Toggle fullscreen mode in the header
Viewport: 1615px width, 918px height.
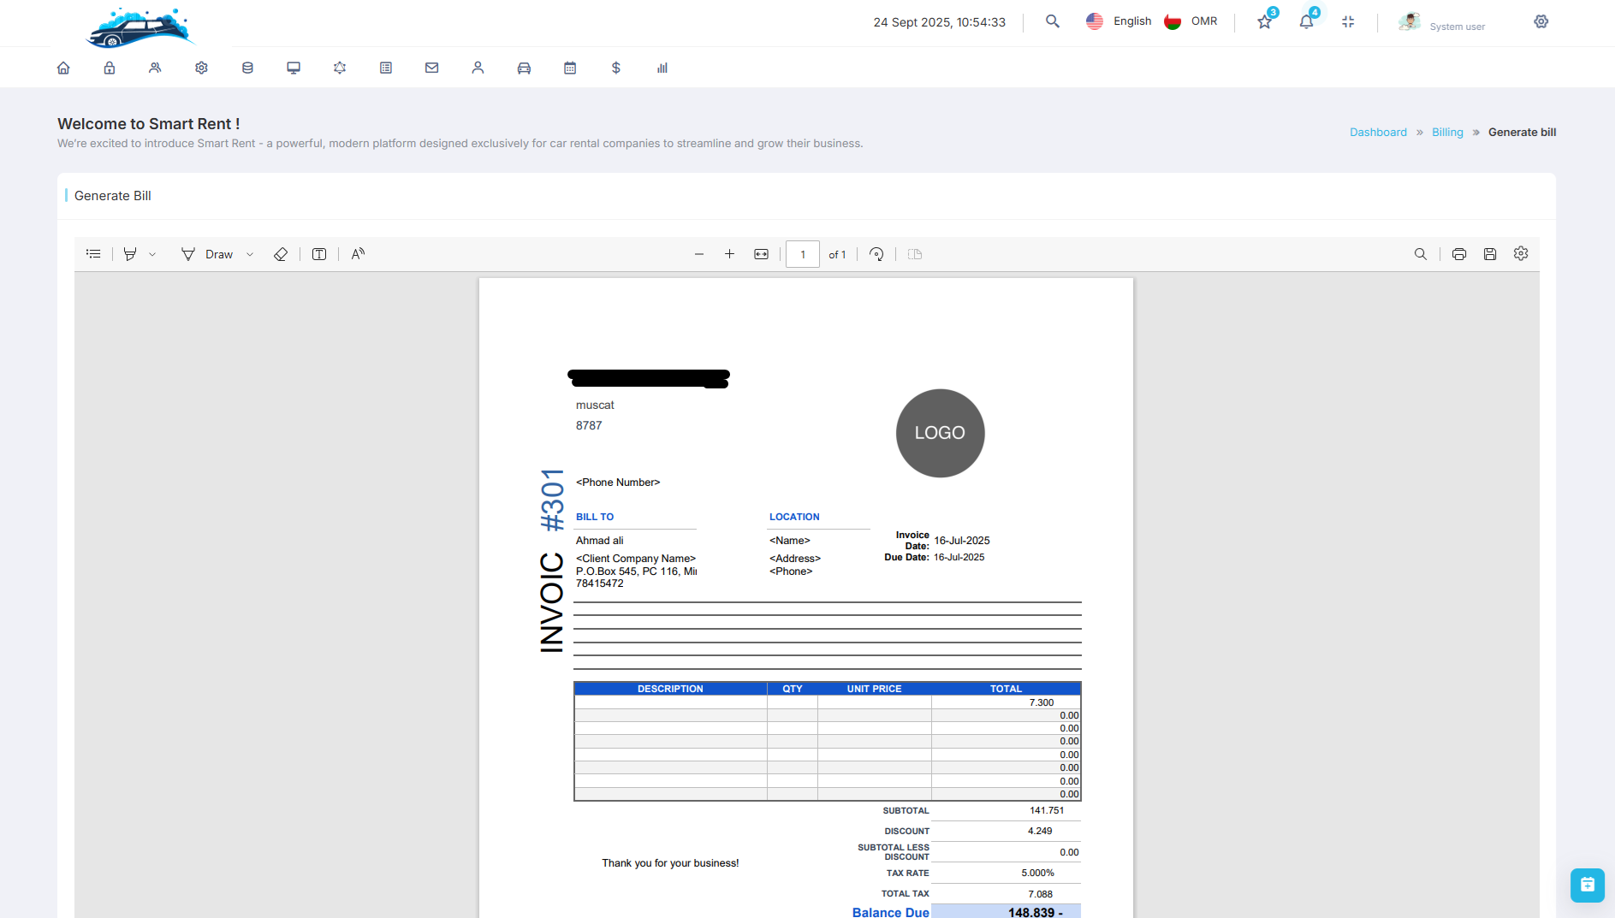click(x=1348, y=22)
